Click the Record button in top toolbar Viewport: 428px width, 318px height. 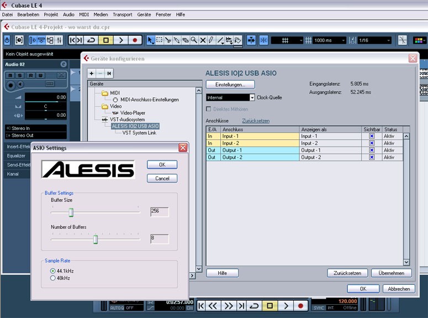135,40
